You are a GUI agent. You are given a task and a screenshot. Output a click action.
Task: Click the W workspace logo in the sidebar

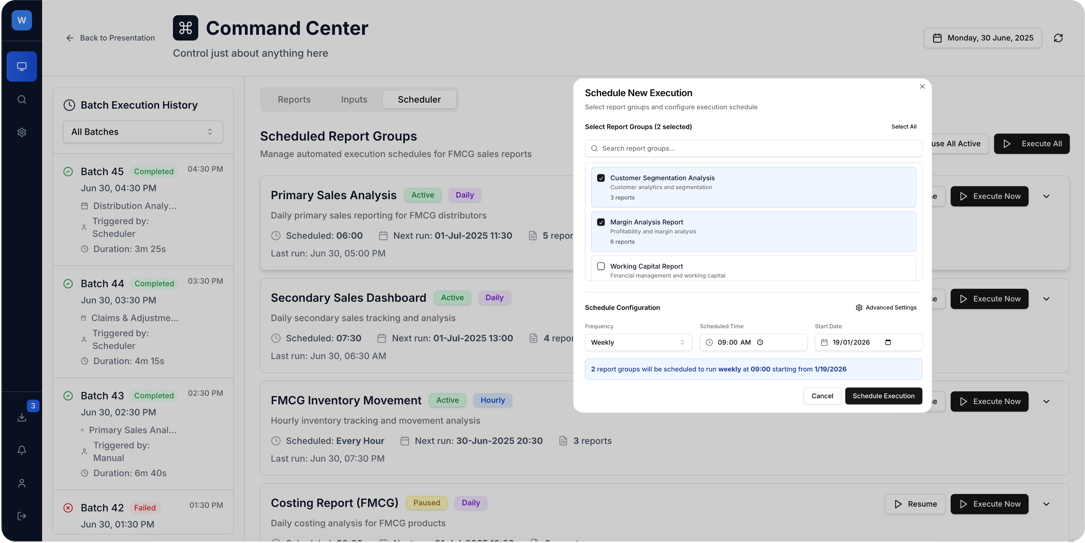(x=22, y=20)
